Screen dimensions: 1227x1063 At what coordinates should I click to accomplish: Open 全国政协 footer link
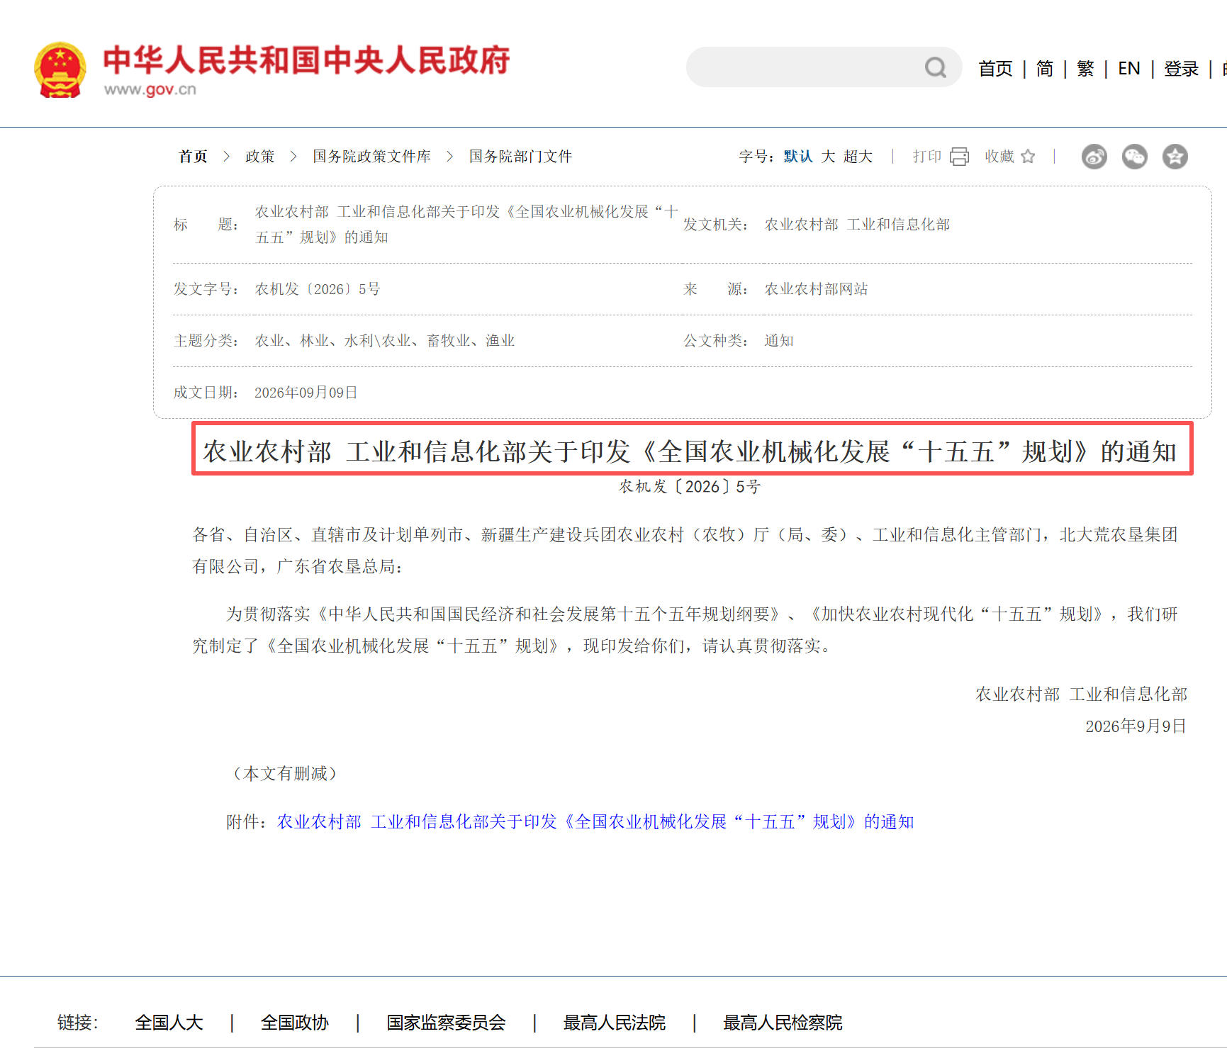coord(295,1023)
